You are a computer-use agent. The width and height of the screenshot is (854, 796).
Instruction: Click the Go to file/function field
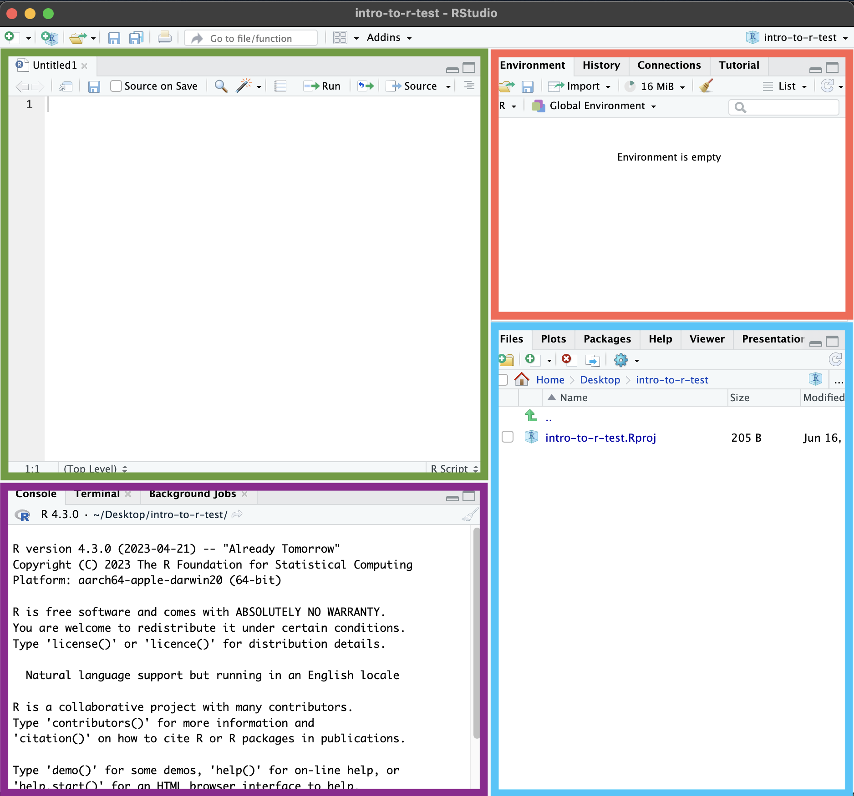[x=251, y=38]
